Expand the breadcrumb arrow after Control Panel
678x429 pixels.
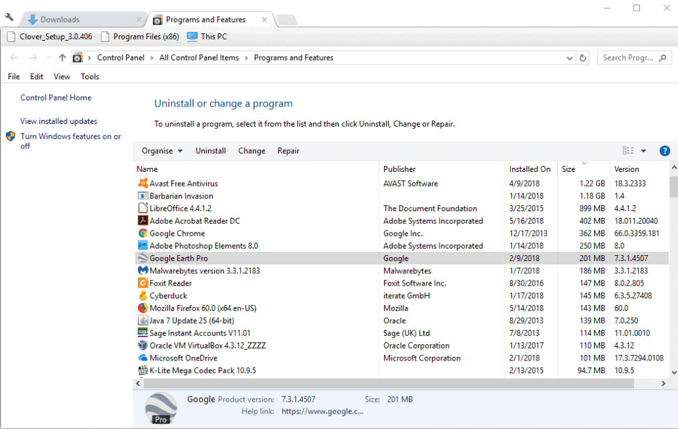coord(152,58)
